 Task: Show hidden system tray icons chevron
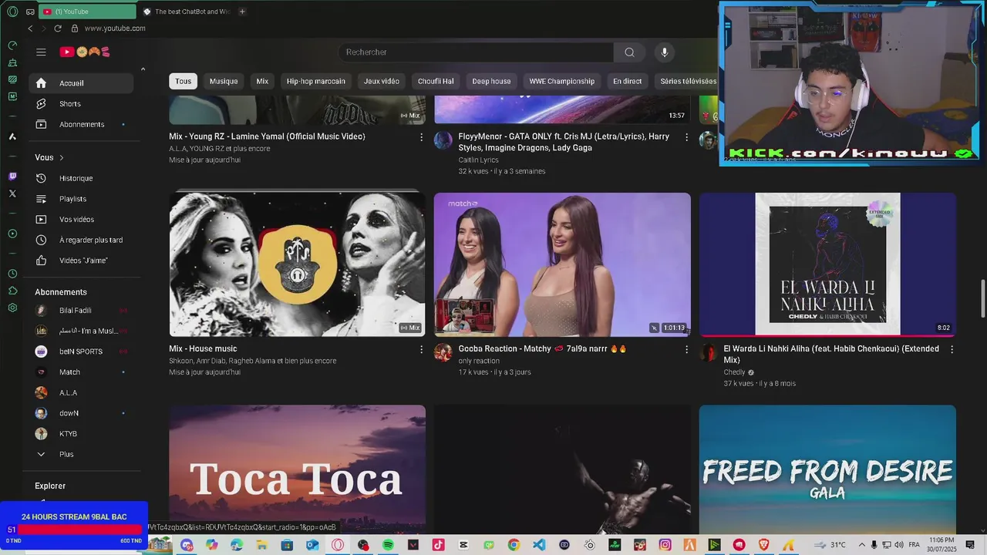[862, 545]
